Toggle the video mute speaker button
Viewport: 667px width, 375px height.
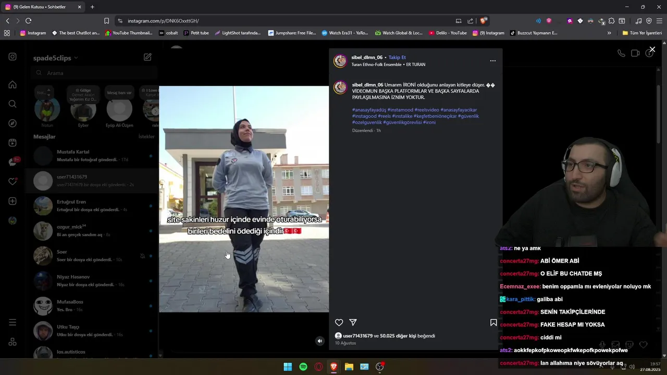click(320, 341)
